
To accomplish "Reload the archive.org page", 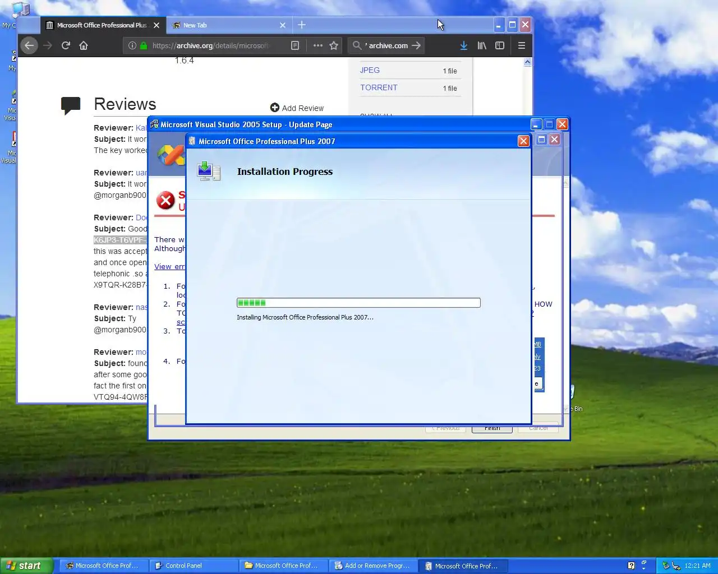I will (x=66, y=45).
